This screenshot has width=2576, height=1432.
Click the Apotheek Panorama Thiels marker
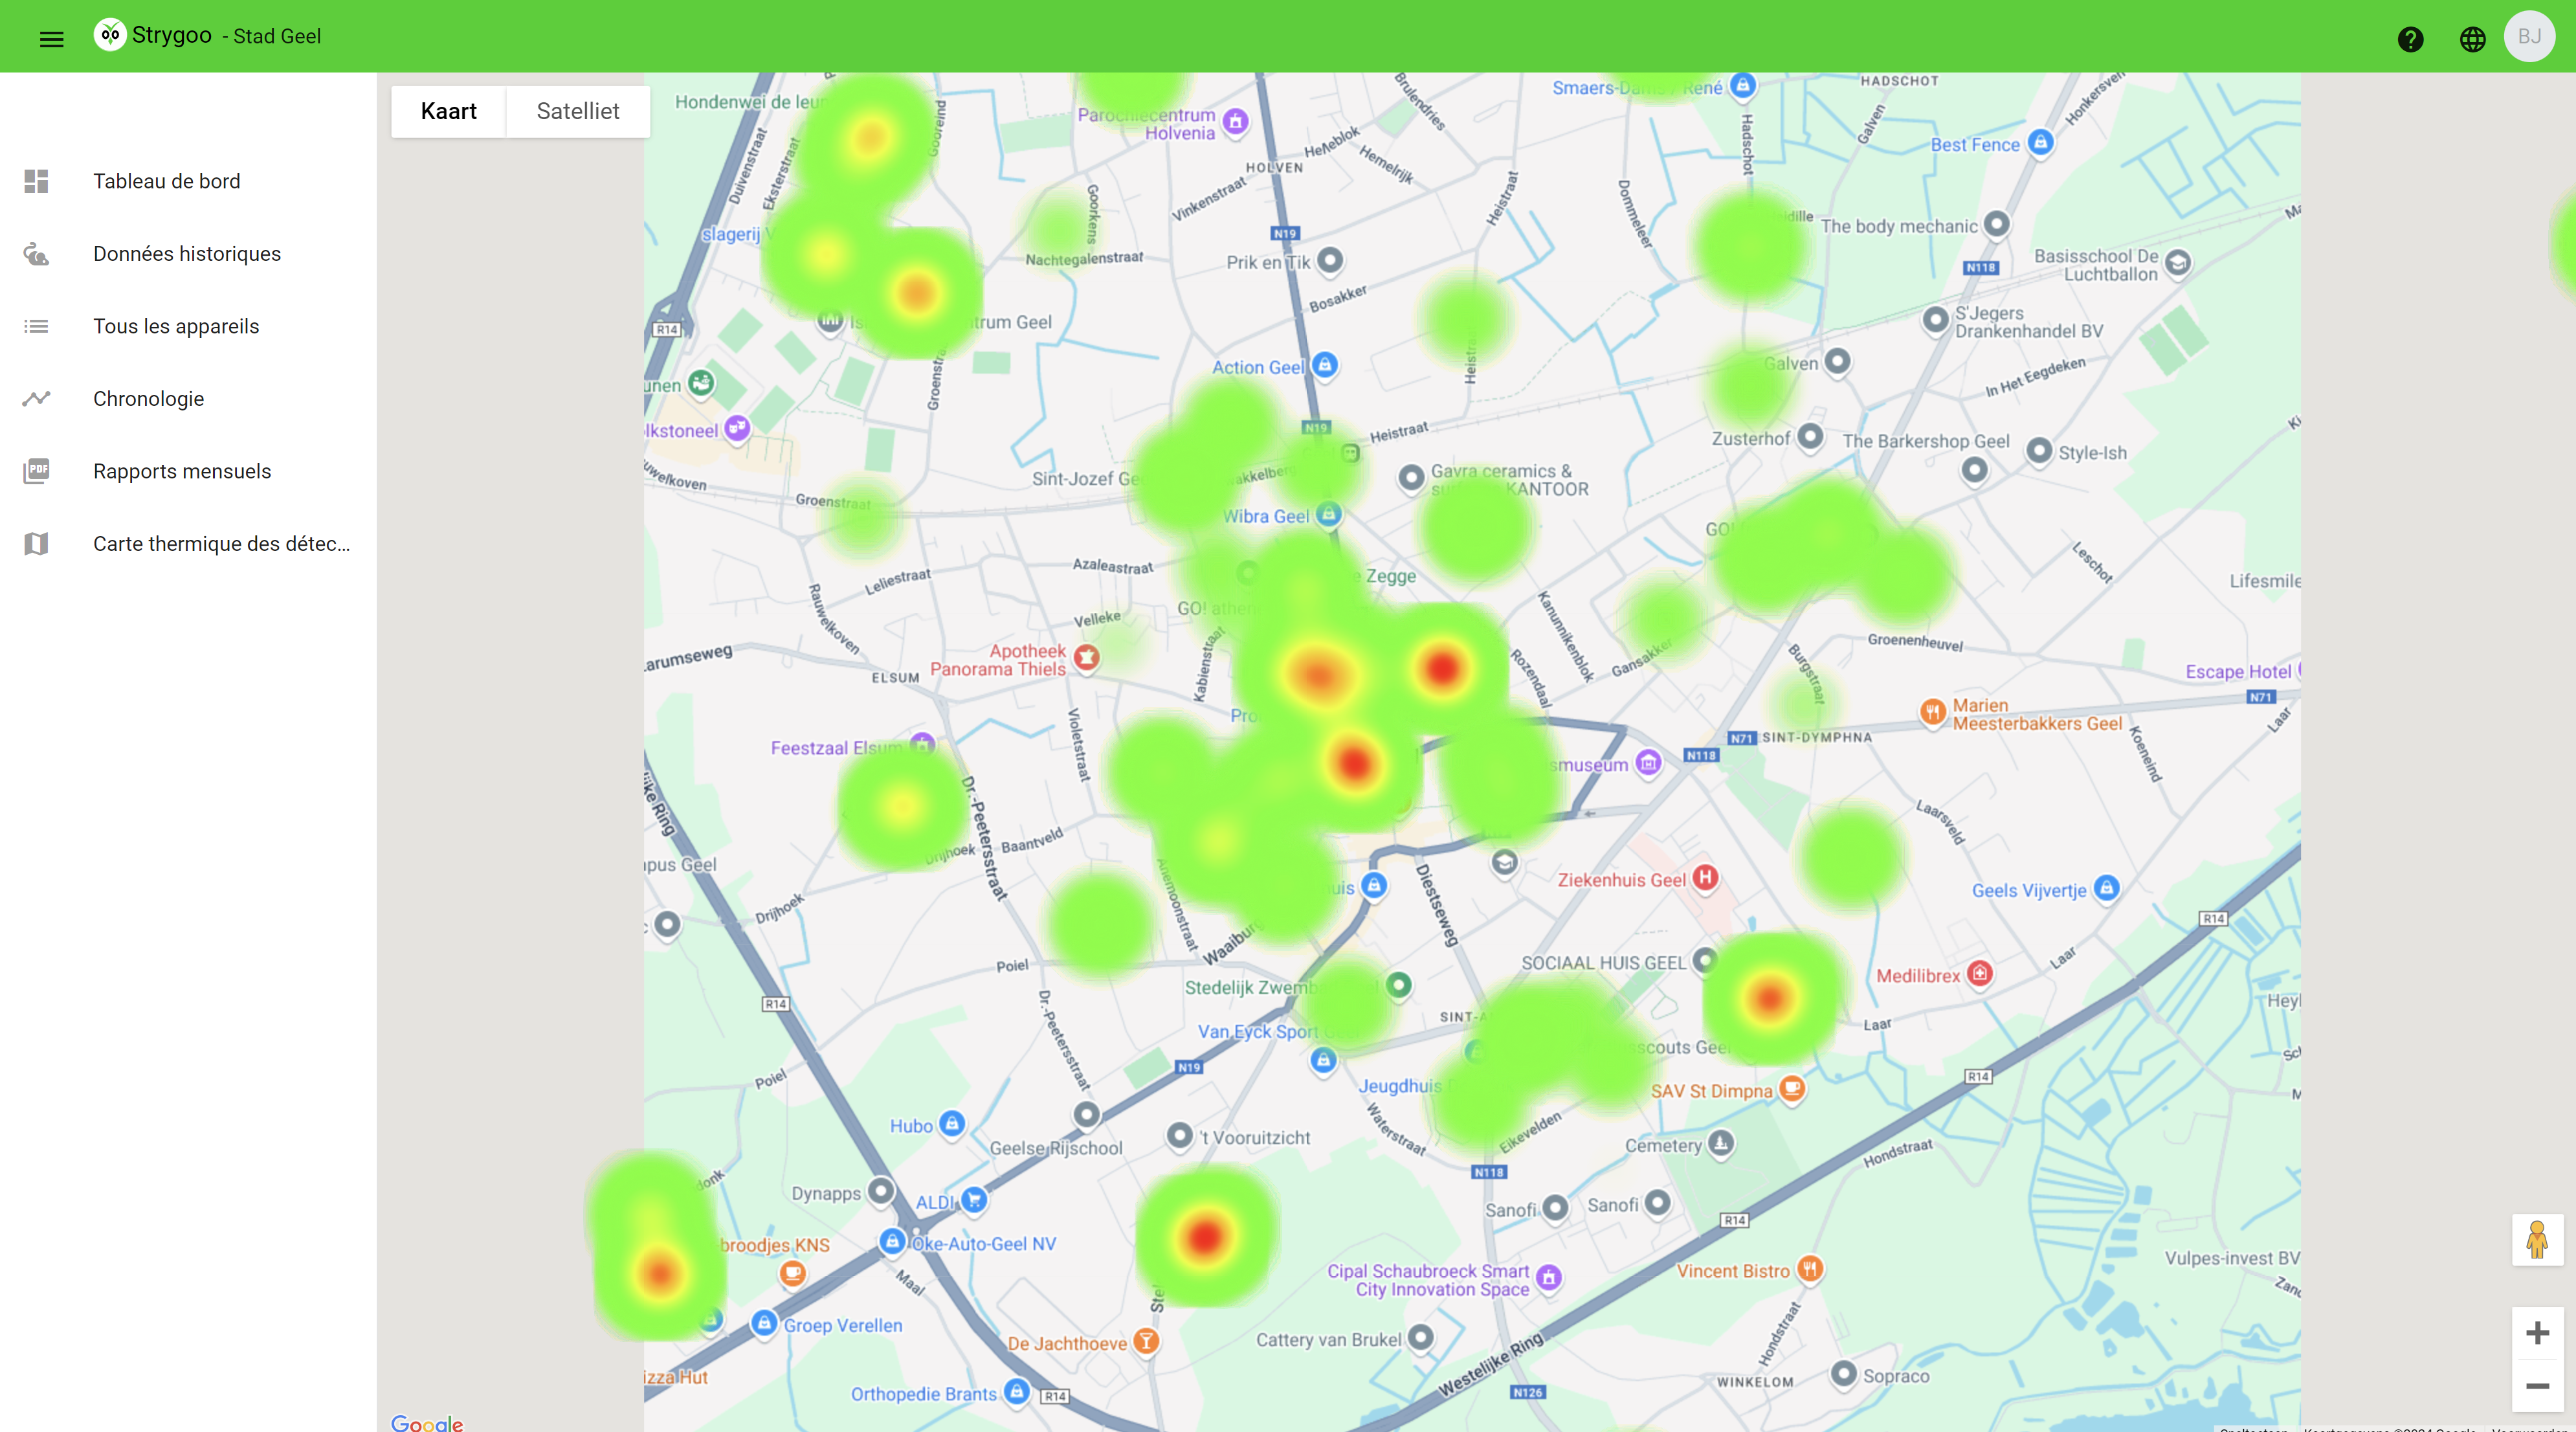(1087, 657)
